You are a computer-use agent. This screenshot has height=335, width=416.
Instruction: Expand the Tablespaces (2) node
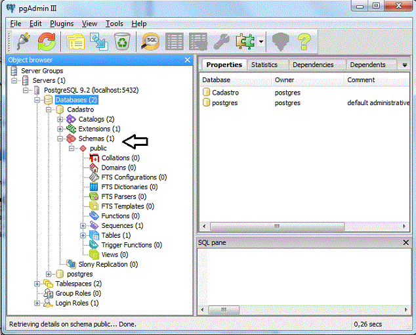tap(37, 284)
